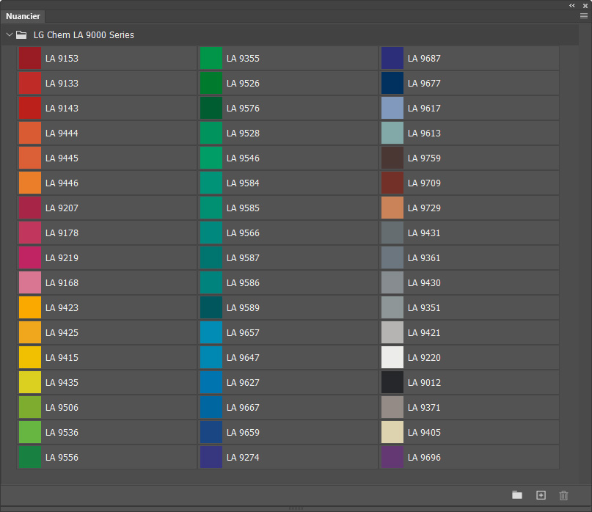Click the text label 'LA 9528'
The width and height of the screenshot is (592, 512).
pyautogui.click(x=243, y=134)
